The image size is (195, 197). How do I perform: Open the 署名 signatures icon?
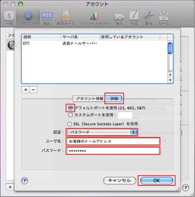(148, 18)
